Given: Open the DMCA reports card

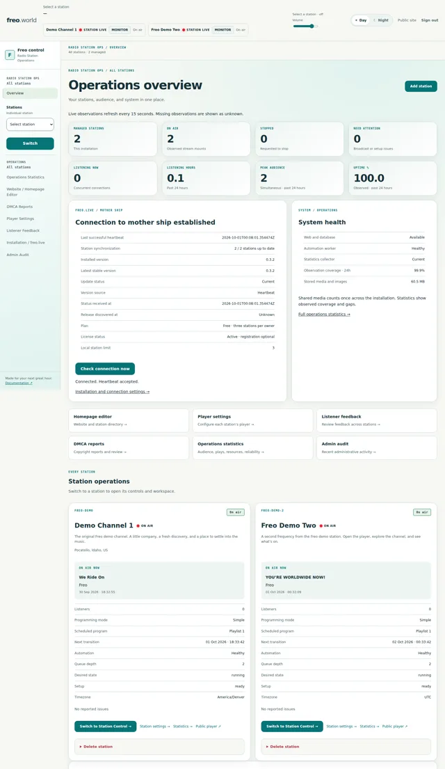Looking at the screenshot, I should pos(129,447).
